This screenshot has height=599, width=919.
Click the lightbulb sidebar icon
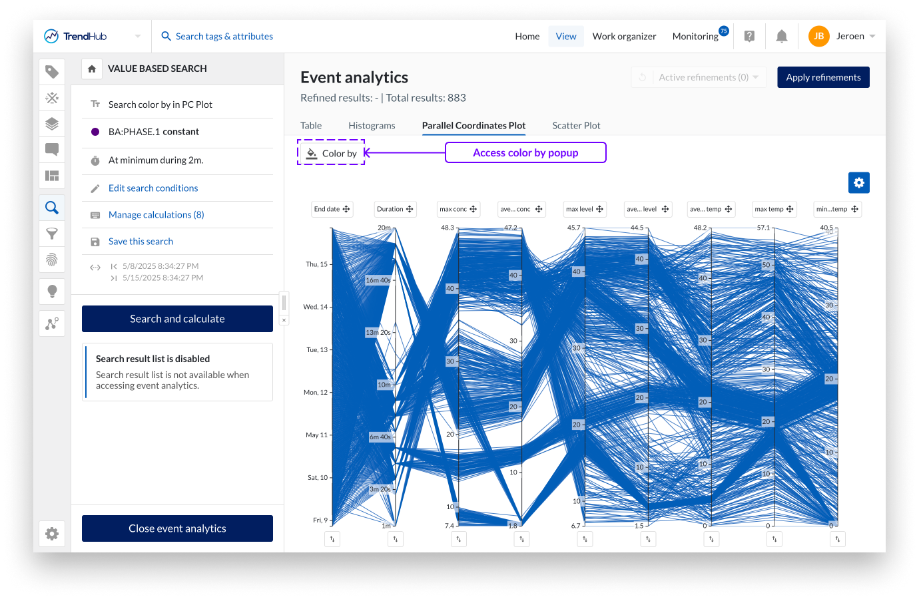[x=52, y=291]
